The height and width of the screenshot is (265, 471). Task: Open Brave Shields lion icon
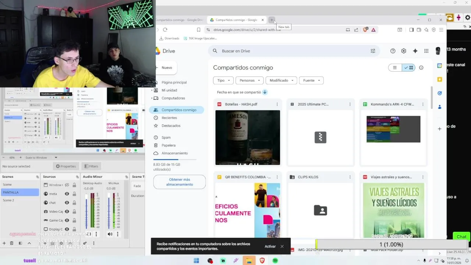pyautogui.click(x=365, y=30)
